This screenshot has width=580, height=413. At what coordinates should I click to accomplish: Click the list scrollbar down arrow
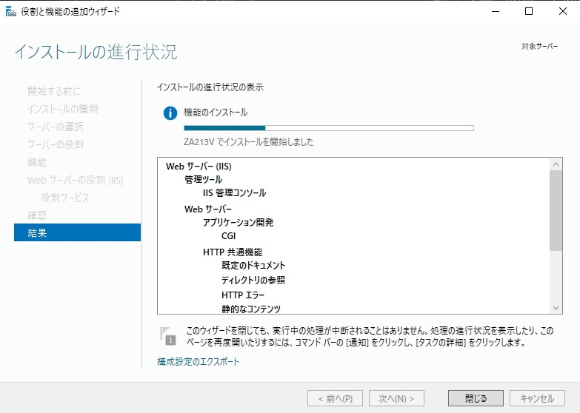coord(556,308)
